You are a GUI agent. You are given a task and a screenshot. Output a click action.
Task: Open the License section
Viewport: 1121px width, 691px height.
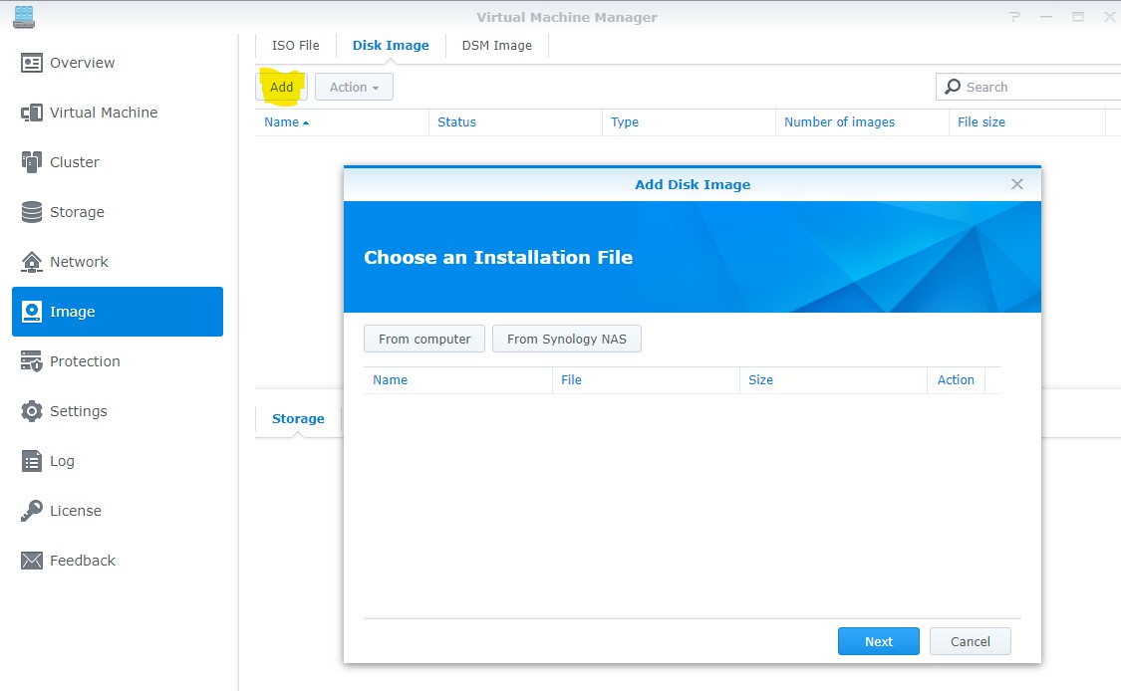tap(75, 511)
